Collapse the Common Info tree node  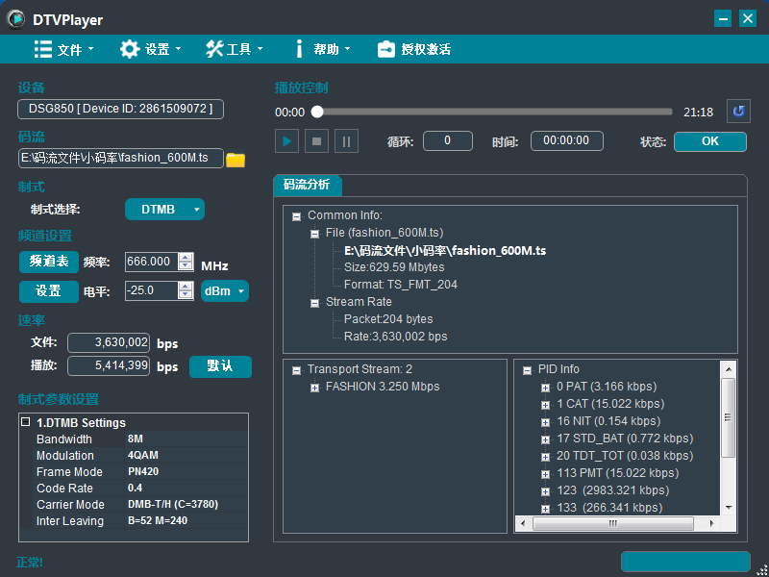point(297,216)
